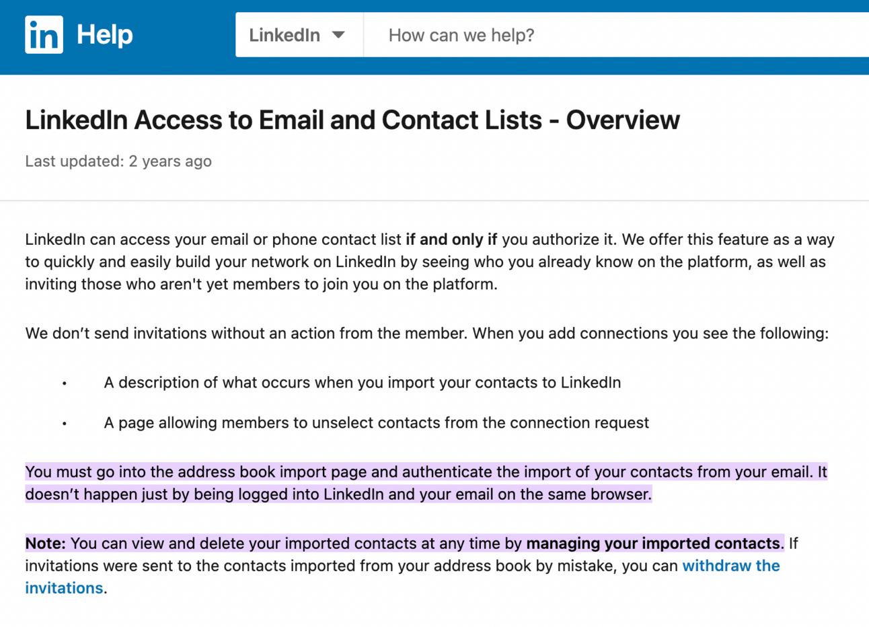Click the bullet dot before "A page allowing"

click(65, 424)
